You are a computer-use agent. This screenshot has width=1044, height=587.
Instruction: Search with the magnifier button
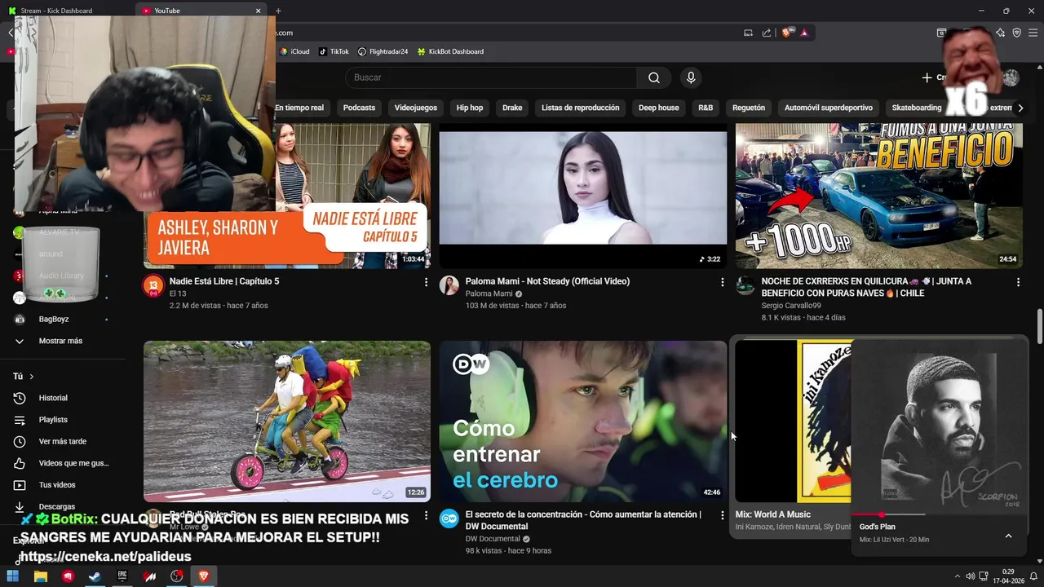tap(654, 77)
